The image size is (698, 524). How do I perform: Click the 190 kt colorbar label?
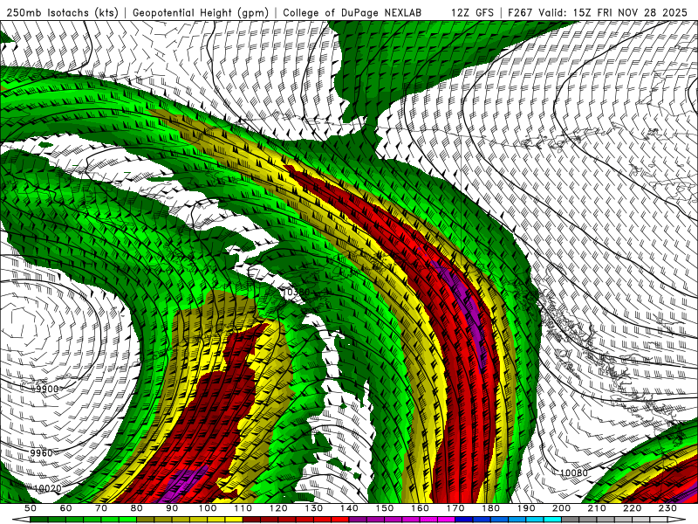pyautogui.click(x=526, y=508)
